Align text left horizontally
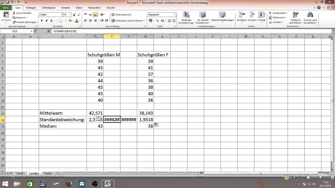The image size is (335, 188). pyautogui.click(x=86, y=21)
